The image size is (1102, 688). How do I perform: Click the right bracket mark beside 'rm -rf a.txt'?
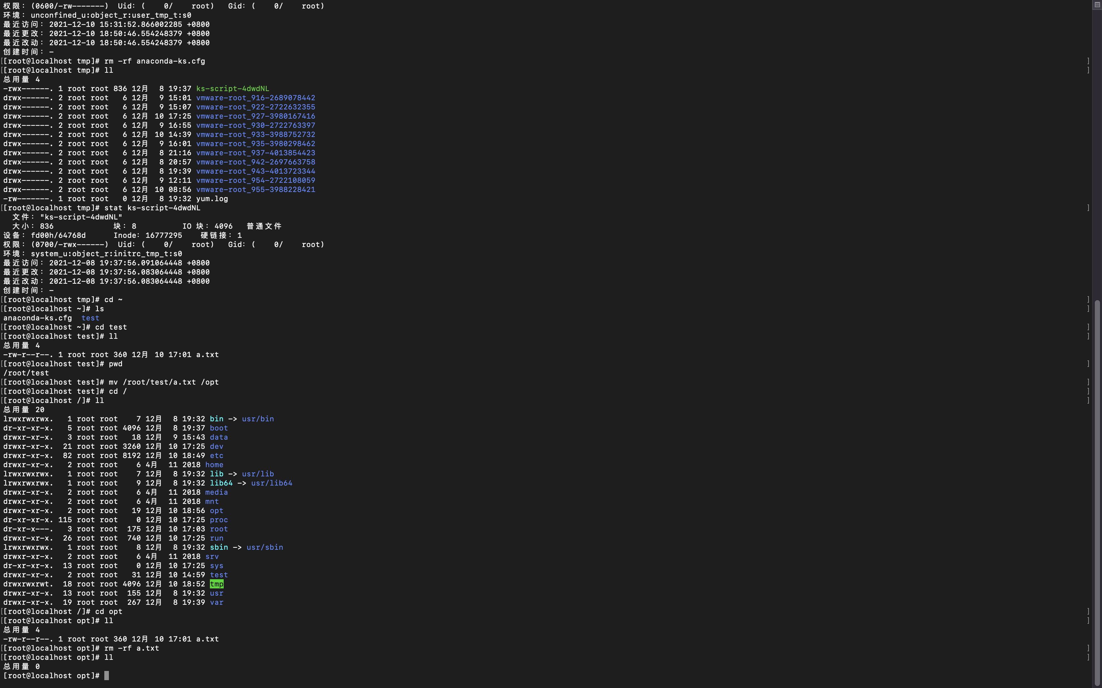point(1088,648)
